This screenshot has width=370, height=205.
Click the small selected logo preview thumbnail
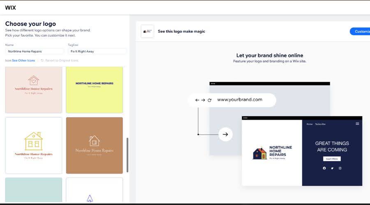pos(148,31)
